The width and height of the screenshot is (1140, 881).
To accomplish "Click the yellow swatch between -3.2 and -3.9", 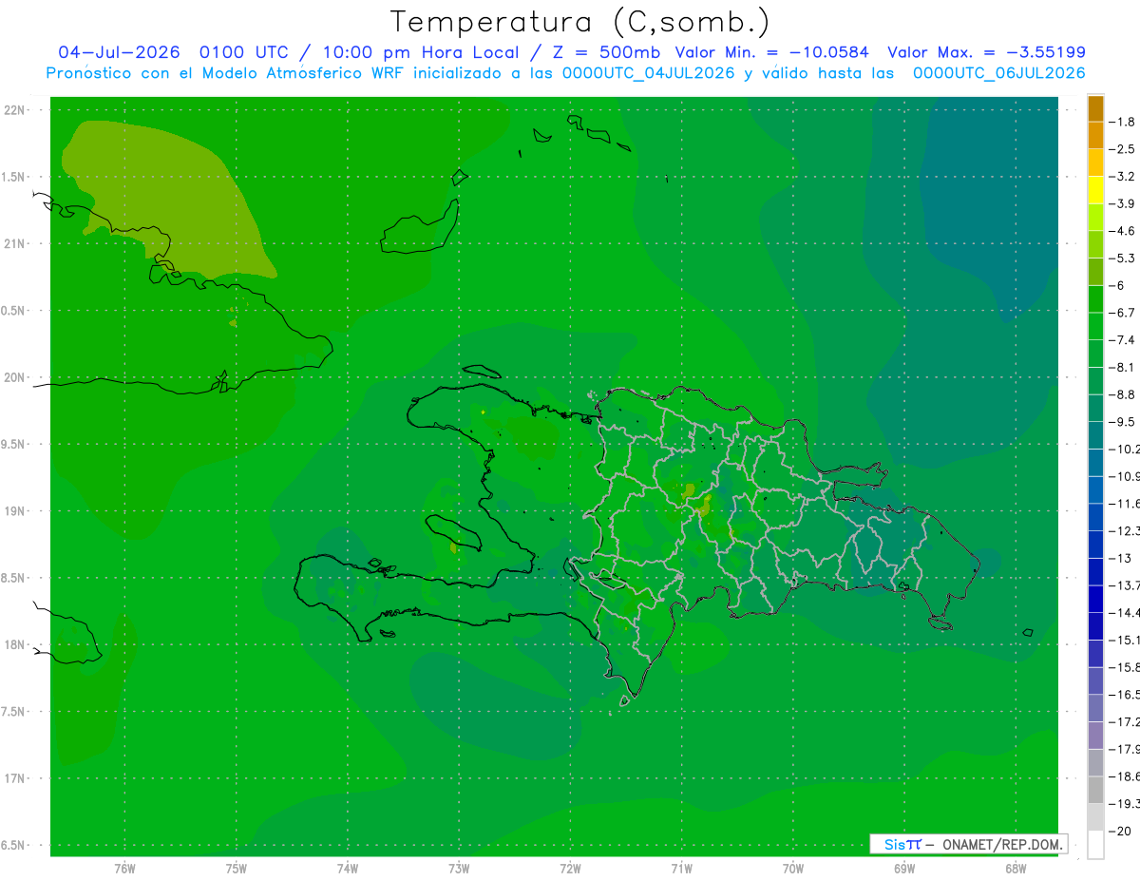I will pos(1095,190).
